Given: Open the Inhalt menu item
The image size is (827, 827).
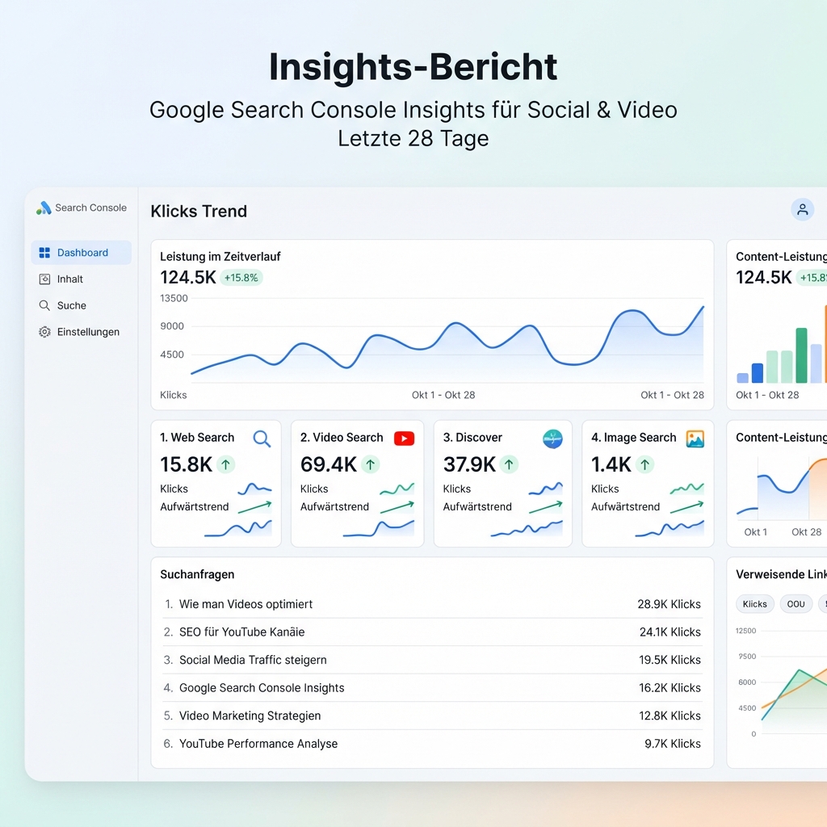Looking at the screenshot, I should [x=82, y=279].
